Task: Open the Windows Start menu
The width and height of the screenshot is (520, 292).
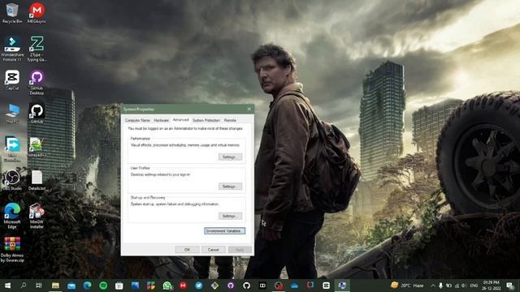Action: point(7,286)
